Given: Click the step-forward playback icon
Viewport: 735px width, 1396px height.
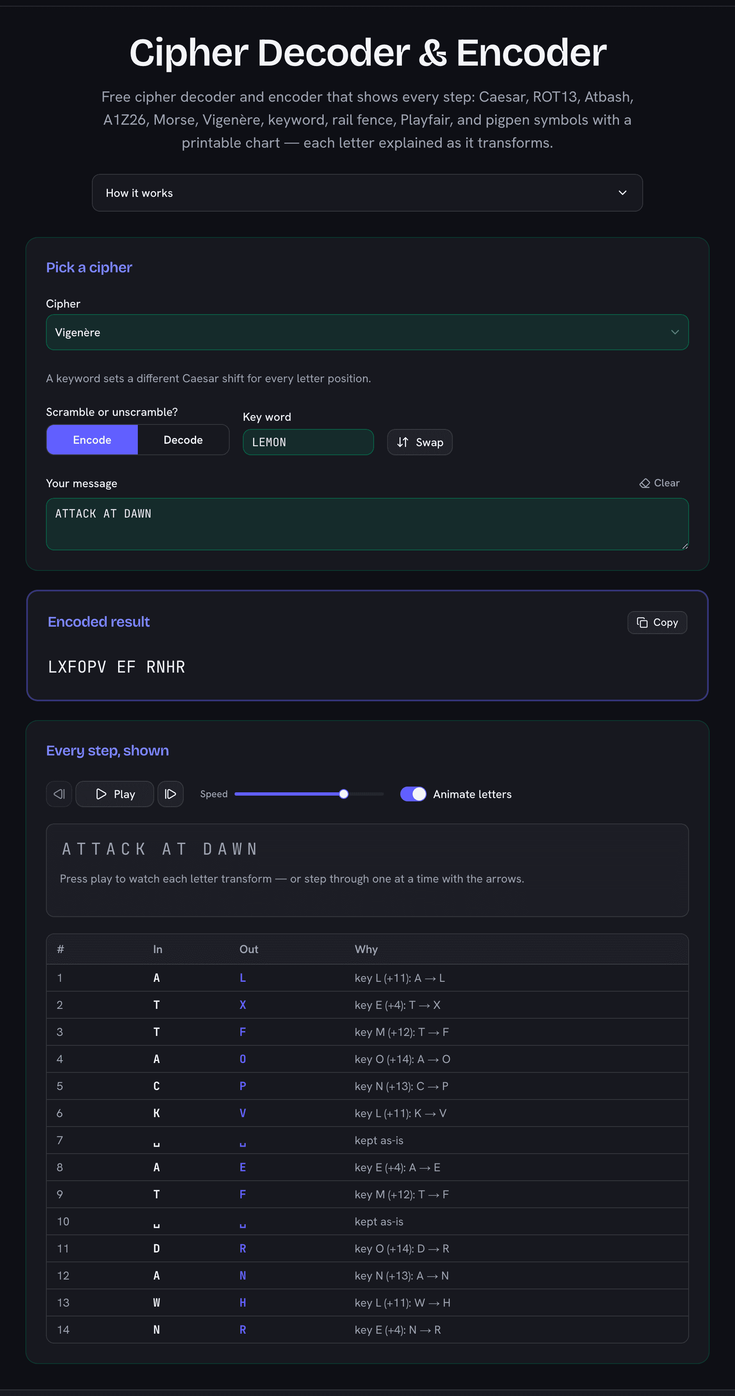Looking at the screenshot, I should (x=170, y=794).
